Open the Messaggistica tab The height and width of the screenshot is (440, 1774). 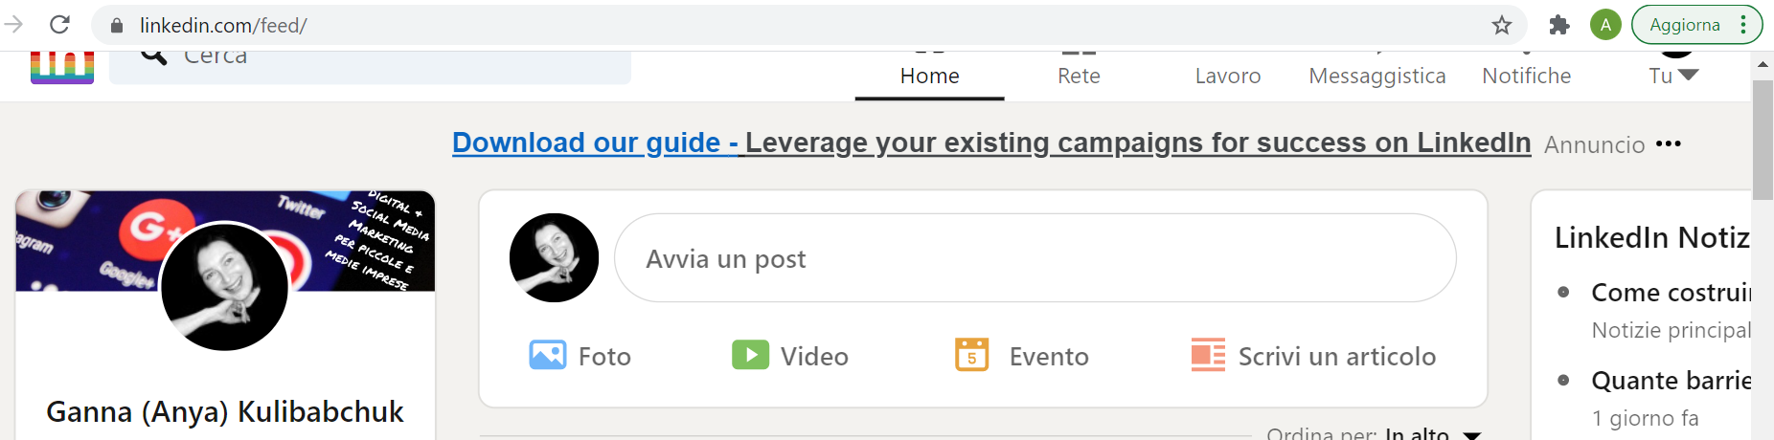pos(1376,76)
